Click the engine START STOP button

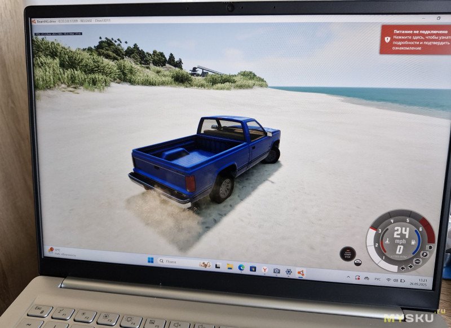(348, 254)
